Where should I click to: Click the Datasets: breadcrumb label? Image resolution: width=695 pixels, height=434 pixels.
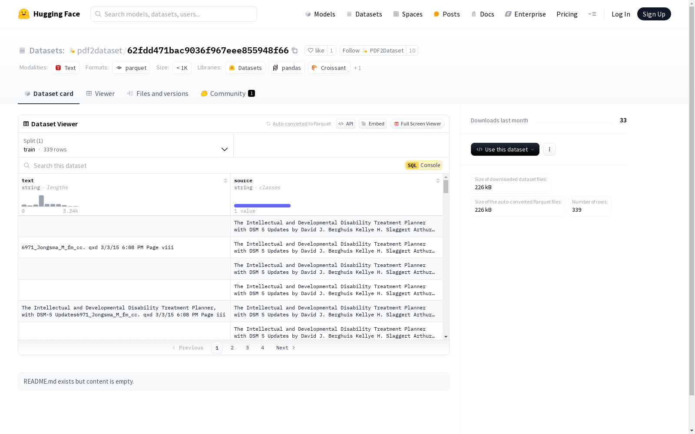tap(47, 50)
